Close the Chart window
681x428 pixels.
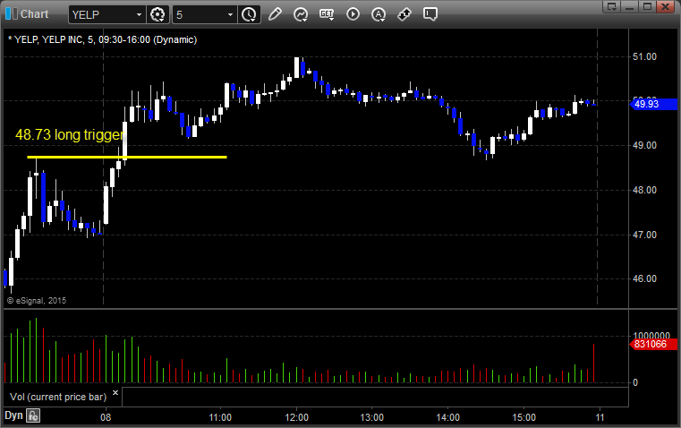666,6
